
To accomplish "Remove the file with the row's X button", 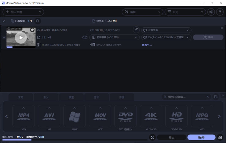I will click(x=221, y=28).
